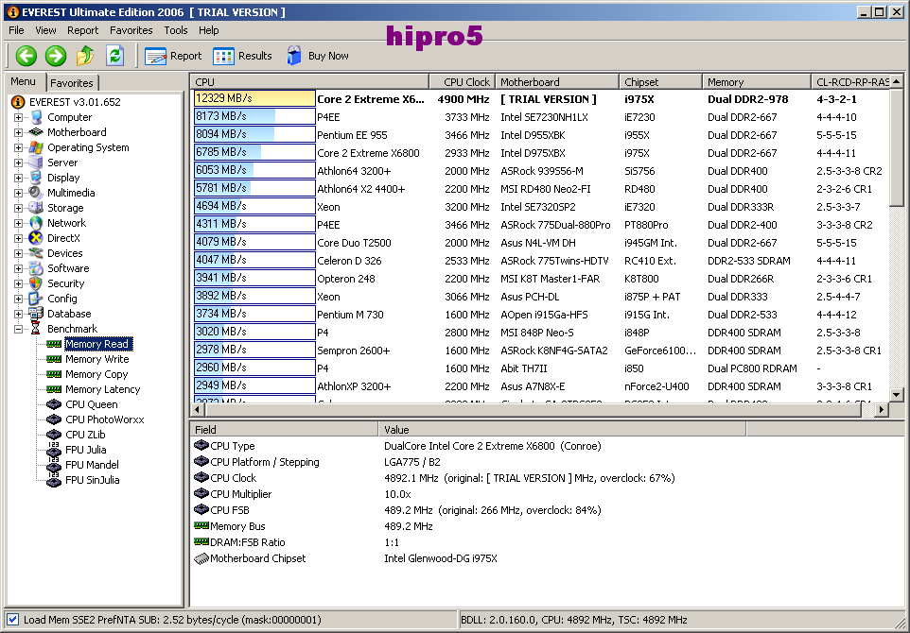The height and width of the screenshot is (633, 910).
Task: Select the Core Duo T2500 result row
Action: coord(541,242)
